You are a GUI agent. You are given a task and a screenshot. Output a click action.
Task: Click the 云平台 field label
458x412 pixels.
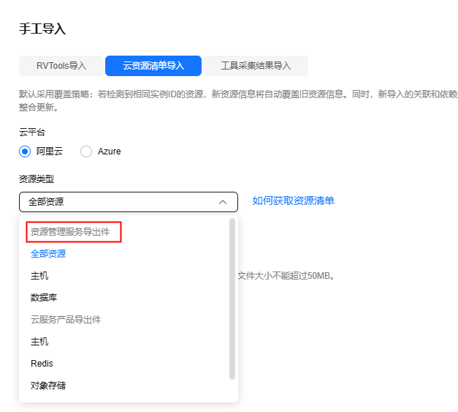pyautogui.click(x=32, y=132)
